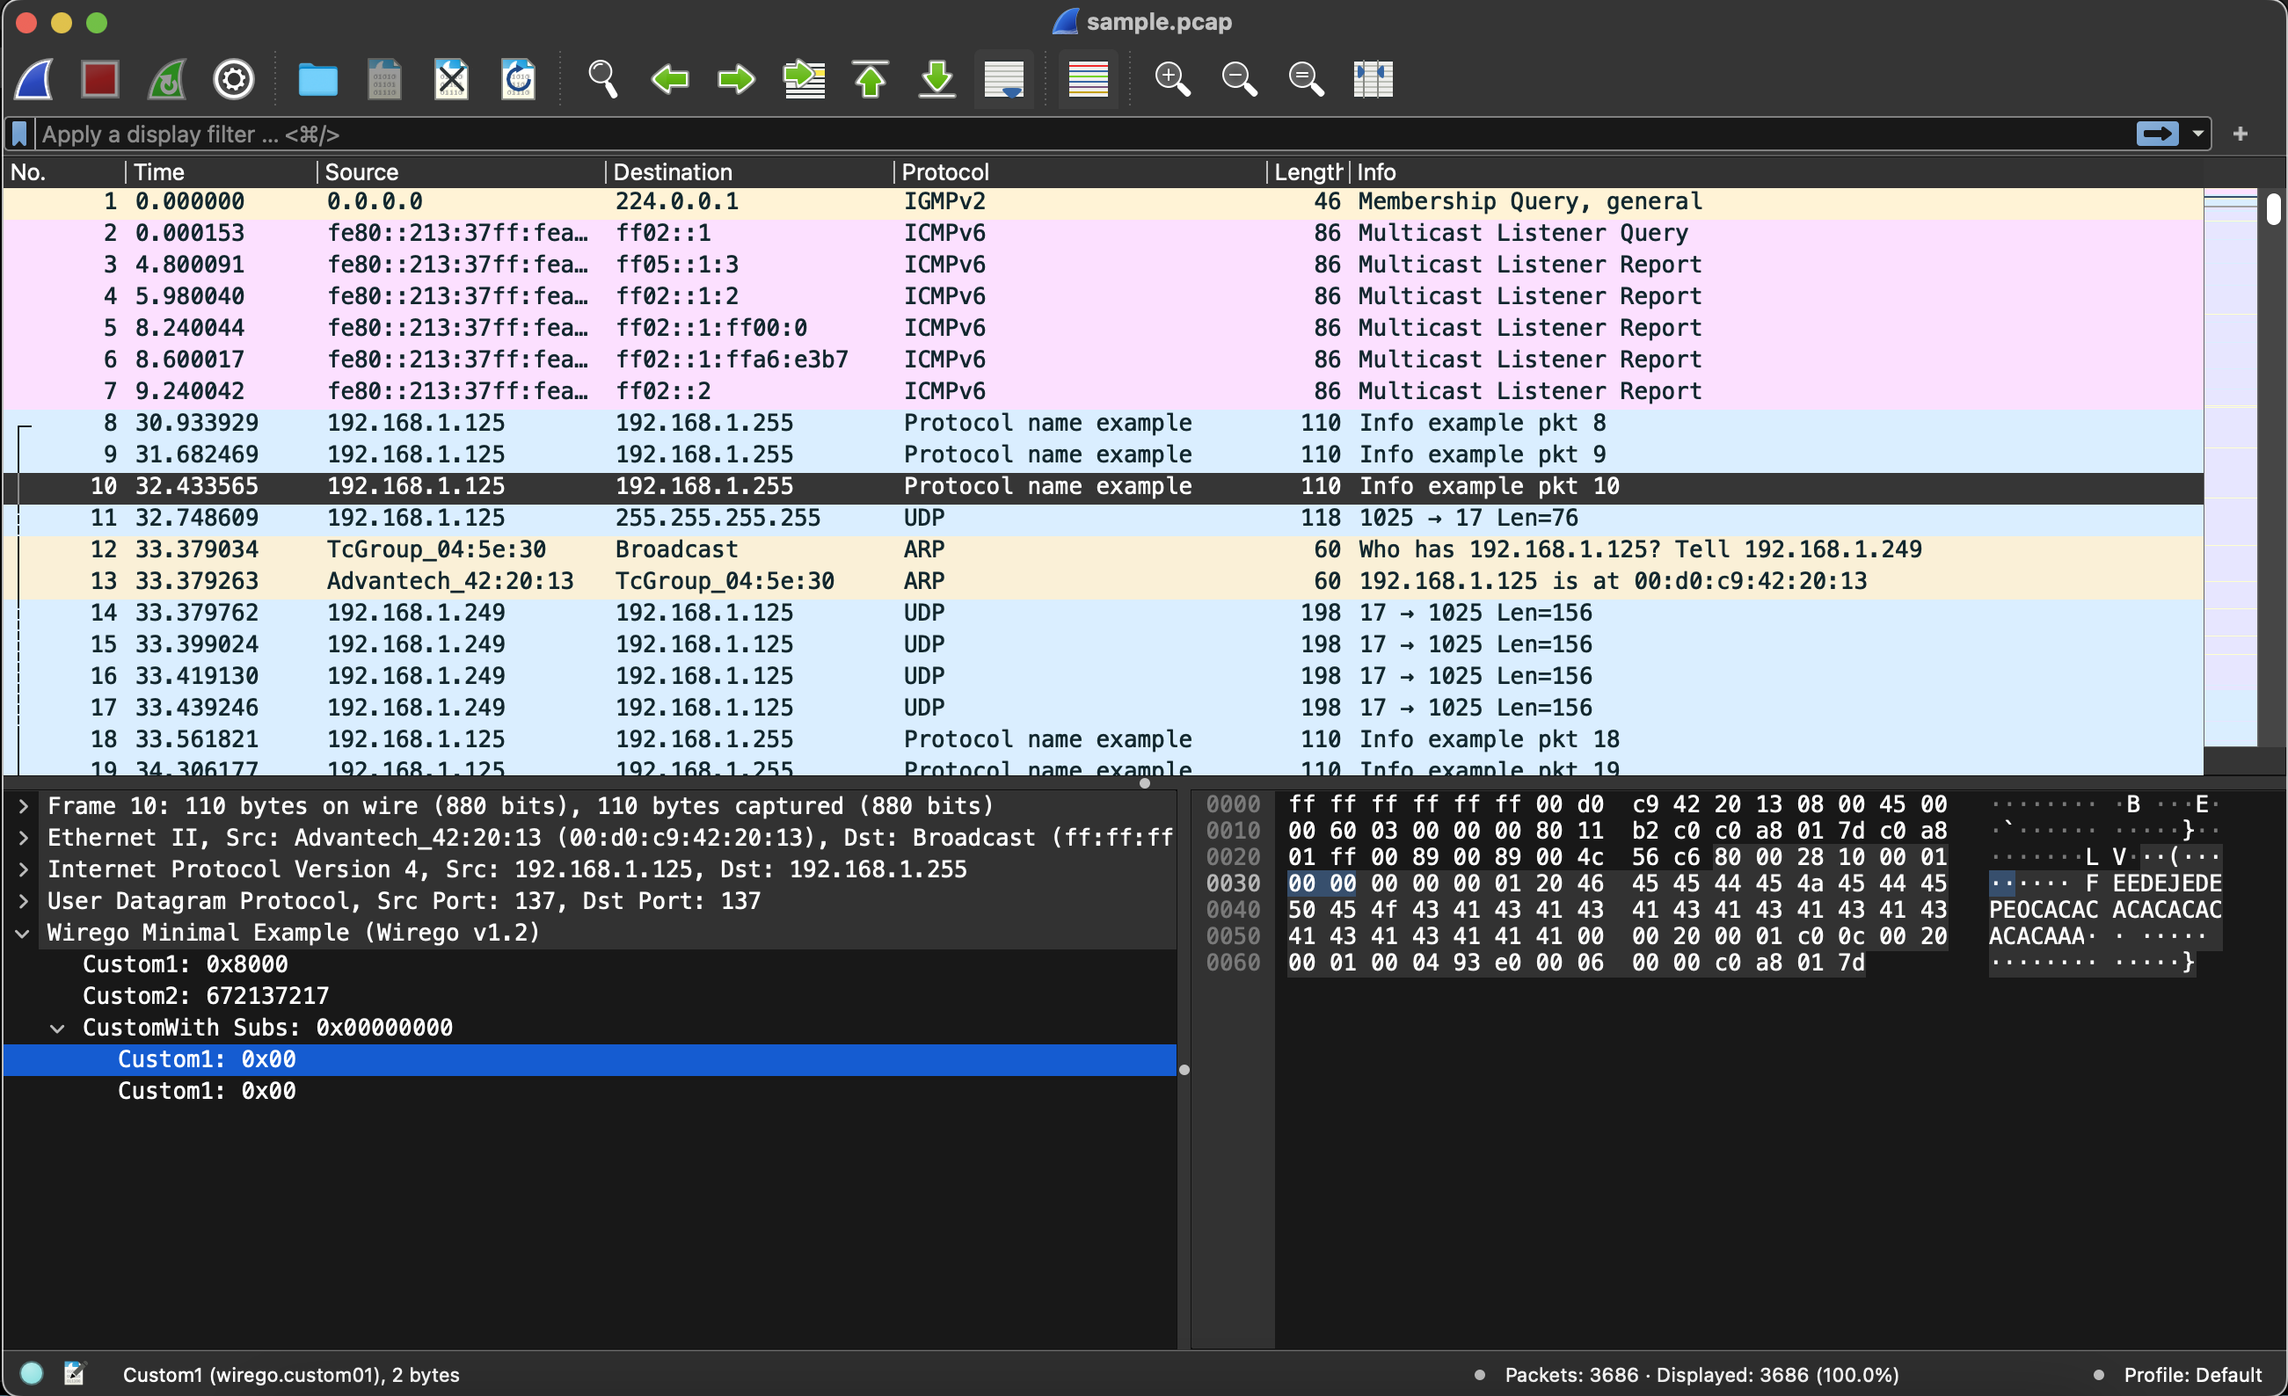Viewport: 2288px width, 1396px height.
Task: Start capture with the shark fin icon
Action: pyautogui.click(x=34, y=79)
